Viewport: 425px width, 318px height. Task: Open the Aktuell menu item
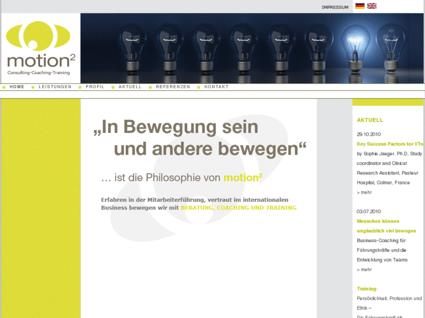click(130, 86)
